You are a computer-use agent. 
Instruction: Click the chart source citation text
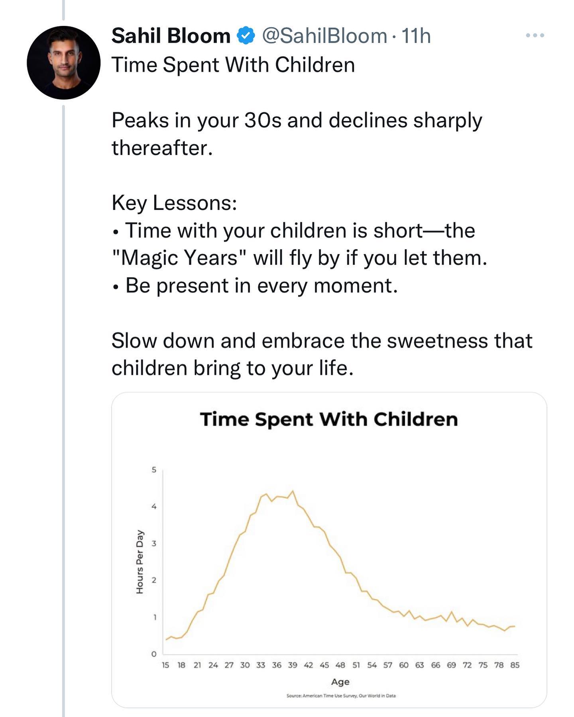[x=341, y=695]
